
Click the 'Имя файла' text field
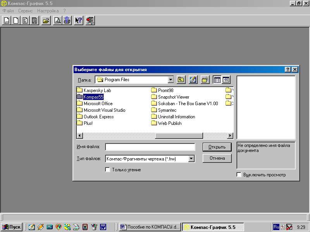[150, 147]
